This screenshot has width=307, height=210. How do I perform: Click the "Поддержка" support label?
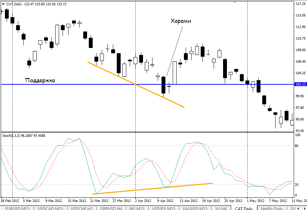(x=40, y=80)
